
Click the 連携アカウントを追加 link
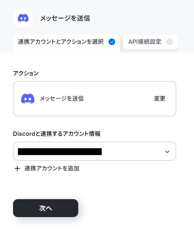52,168
